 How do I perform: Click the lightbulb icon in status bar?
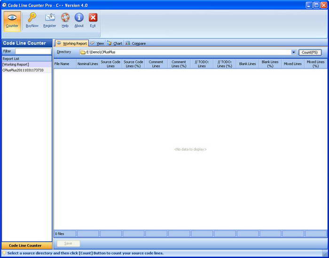4,253
